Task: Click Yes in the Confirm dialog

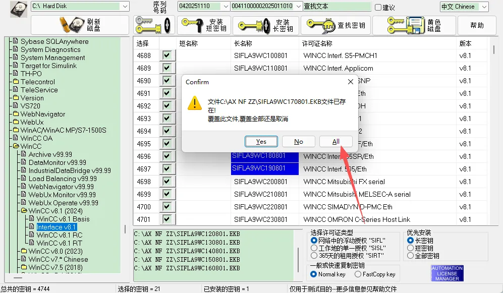Action: tap(261, 141)
